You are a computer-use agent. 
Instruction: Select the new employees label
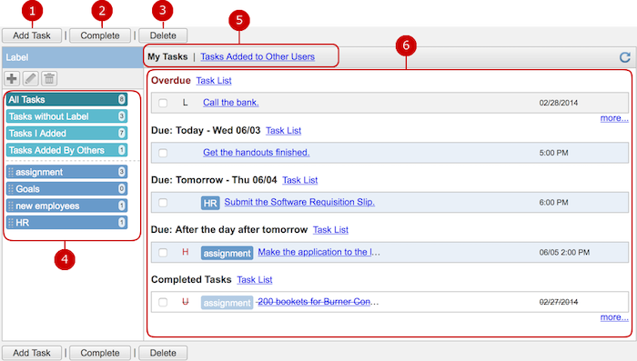tap(66, 206)
